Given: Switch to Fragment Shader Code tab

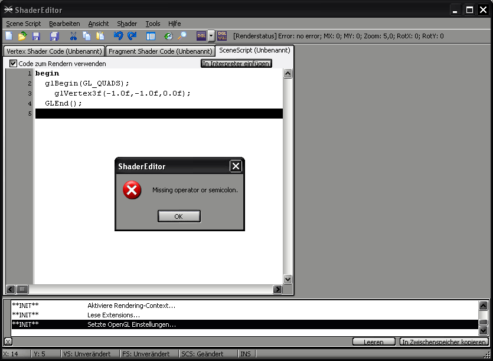Looking at the screenshot, I should 160,51.
